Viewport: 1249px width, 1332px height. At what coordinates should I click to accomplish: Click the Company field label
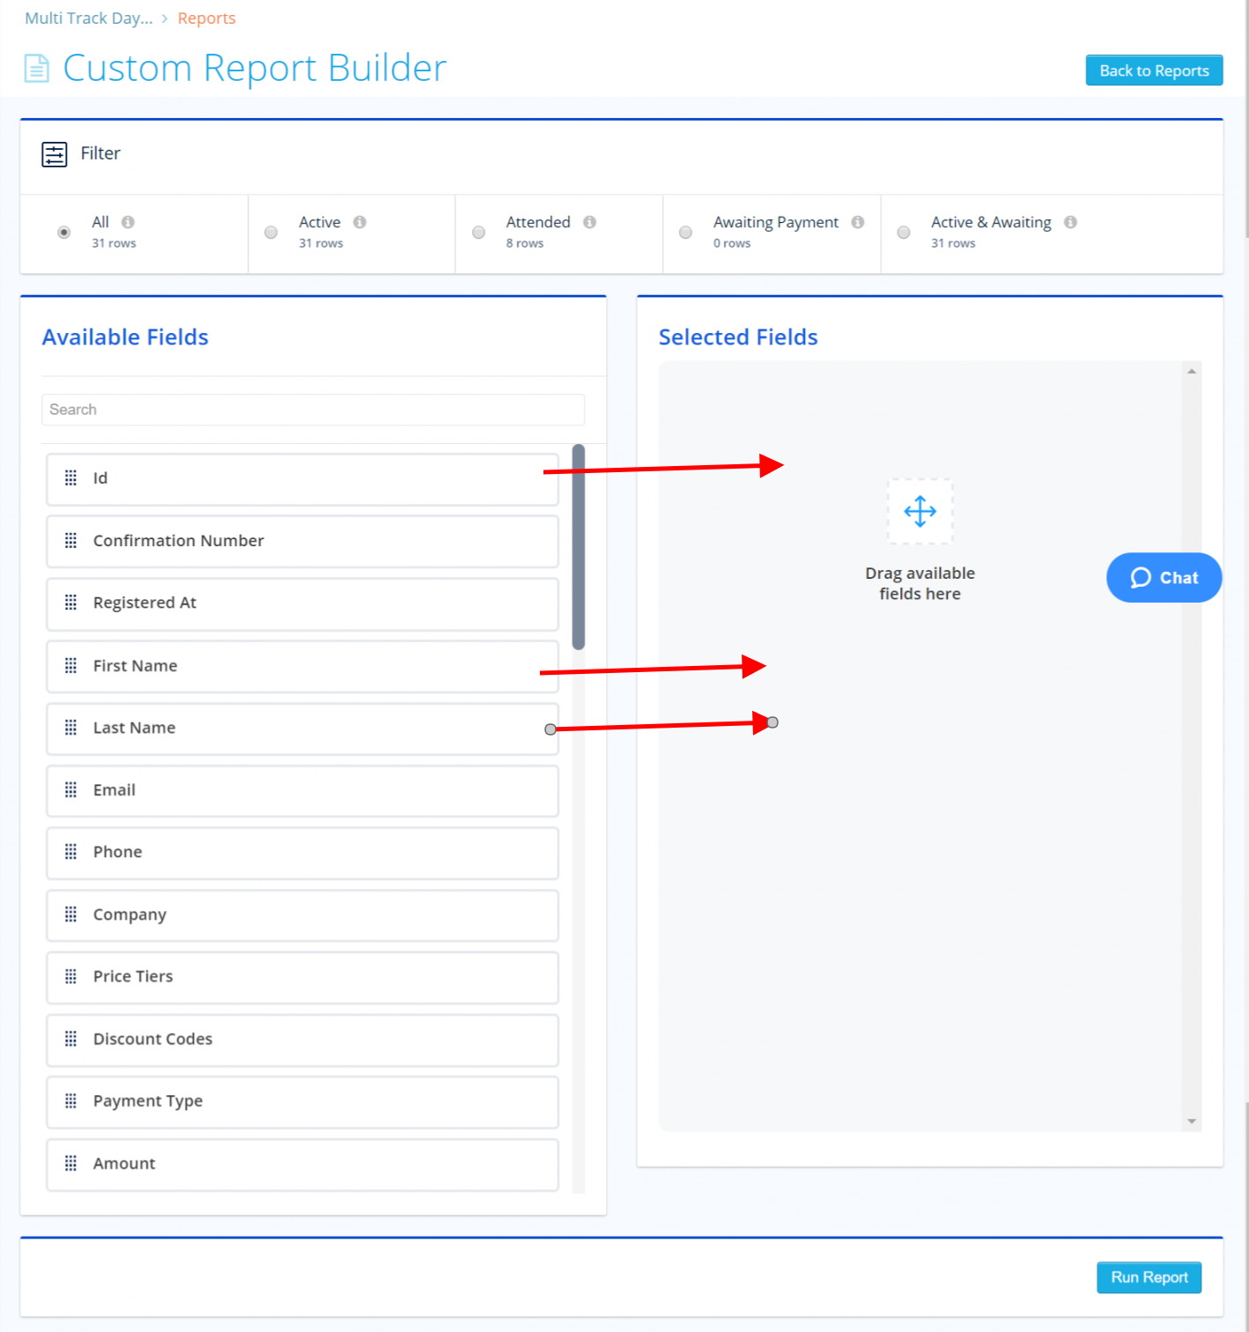coord(130,914)
